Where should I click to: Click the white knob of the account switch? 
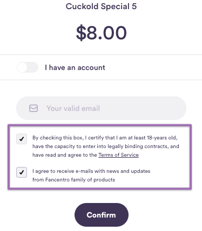(22, 67)
